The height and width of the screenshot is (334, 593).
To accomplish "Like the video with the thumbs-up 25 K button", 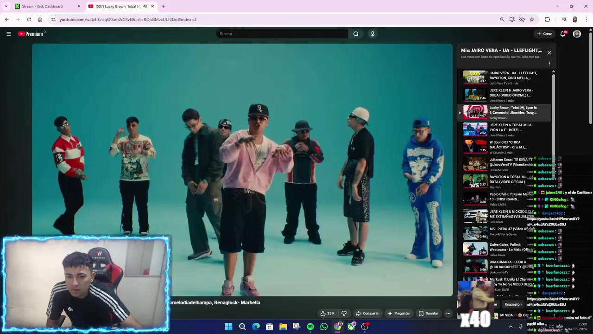I will pos(328,314).
